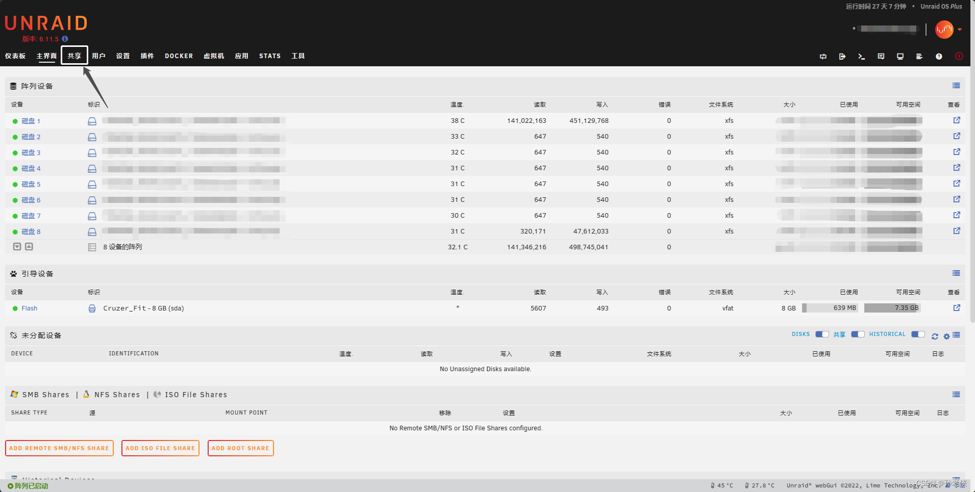The width and height of the screenshot is (975, 492).
Task: Click the feedback speech-bubble icon
Action: point(881,56)
